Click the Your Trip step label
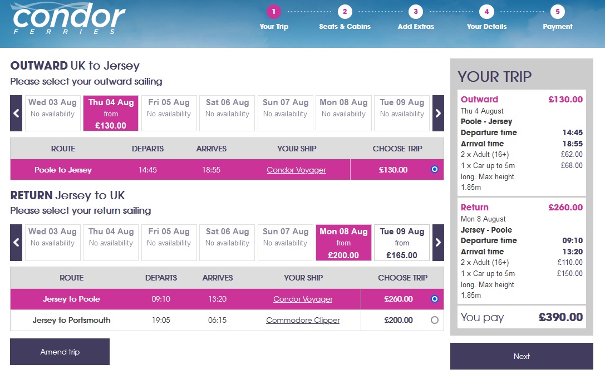Image resolution: width=605 pixels, height=374 pixels. (x=274, y=27)
